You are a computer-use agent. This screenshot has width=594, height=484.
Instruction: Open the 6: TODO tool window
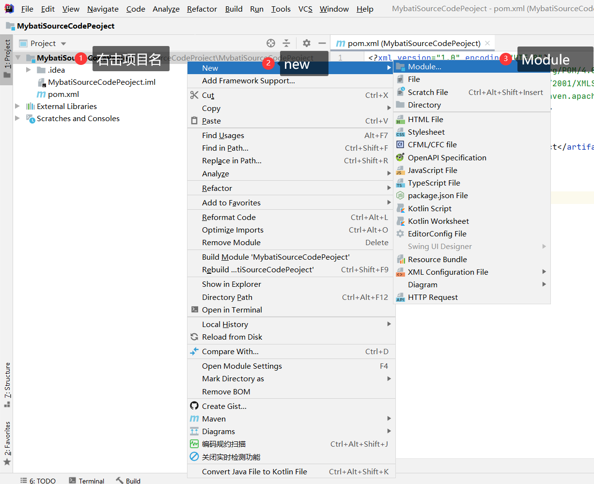[x=38, y=481]
